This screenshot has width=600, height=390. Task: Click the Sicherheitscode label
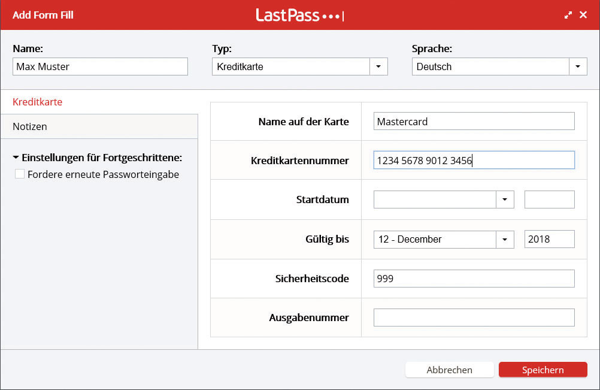point(312,279)
